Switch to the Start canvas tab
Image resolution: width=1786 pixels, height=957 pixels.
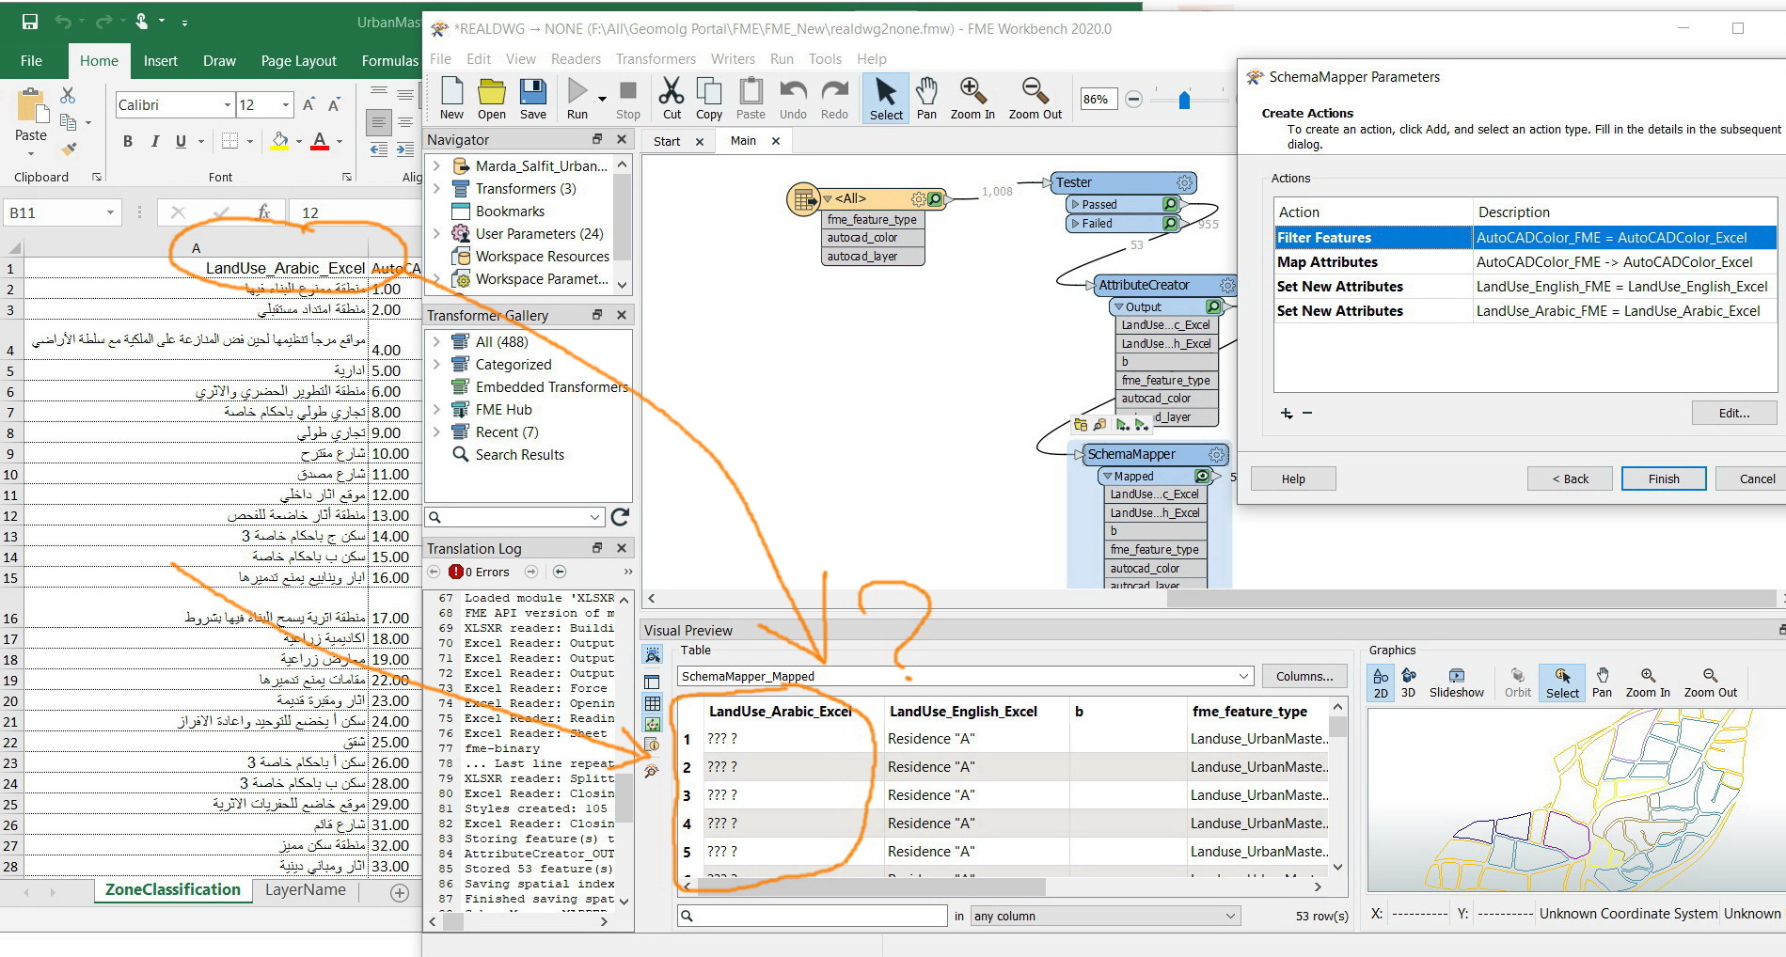click(667, 141)
